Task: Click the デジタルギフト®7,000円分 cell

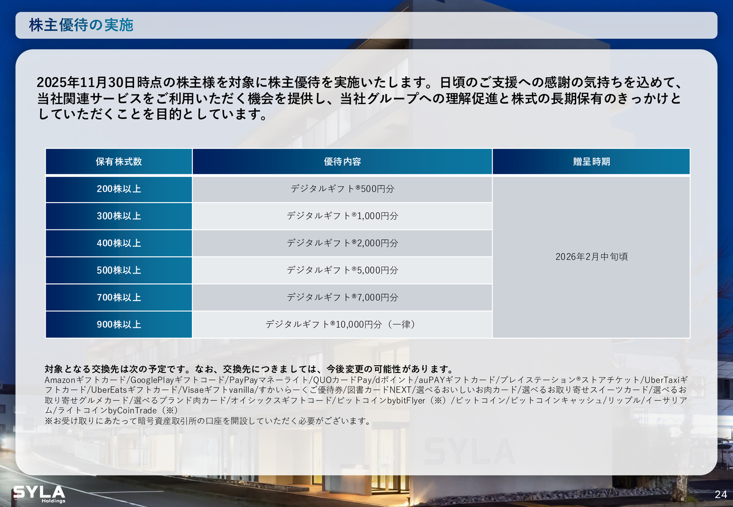Action: pos(342,297)
